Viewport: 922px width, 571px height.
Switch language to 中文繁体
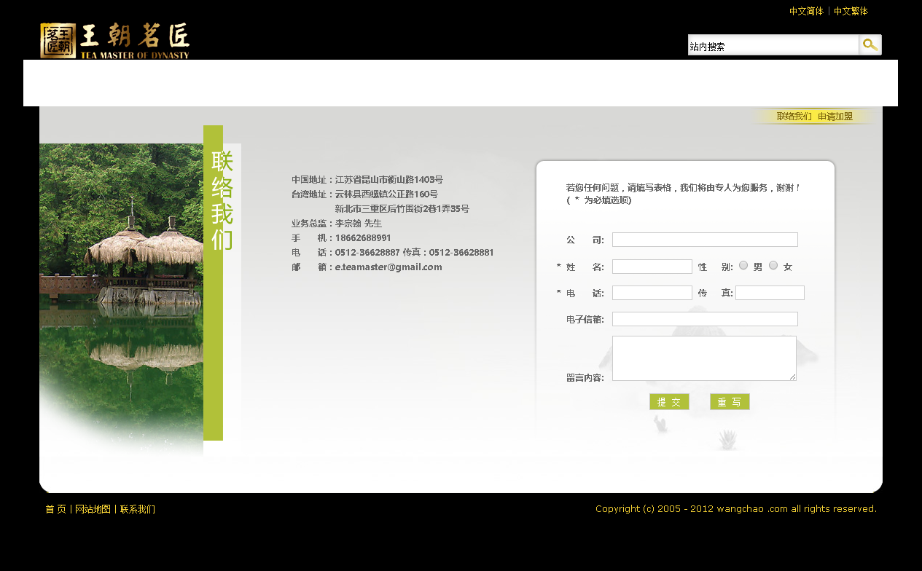click(851, 12)
